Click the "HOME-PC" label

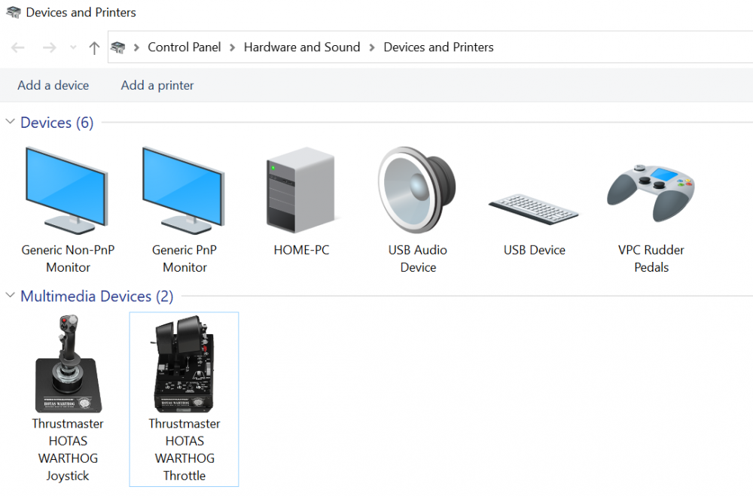[x=302, y=250]
